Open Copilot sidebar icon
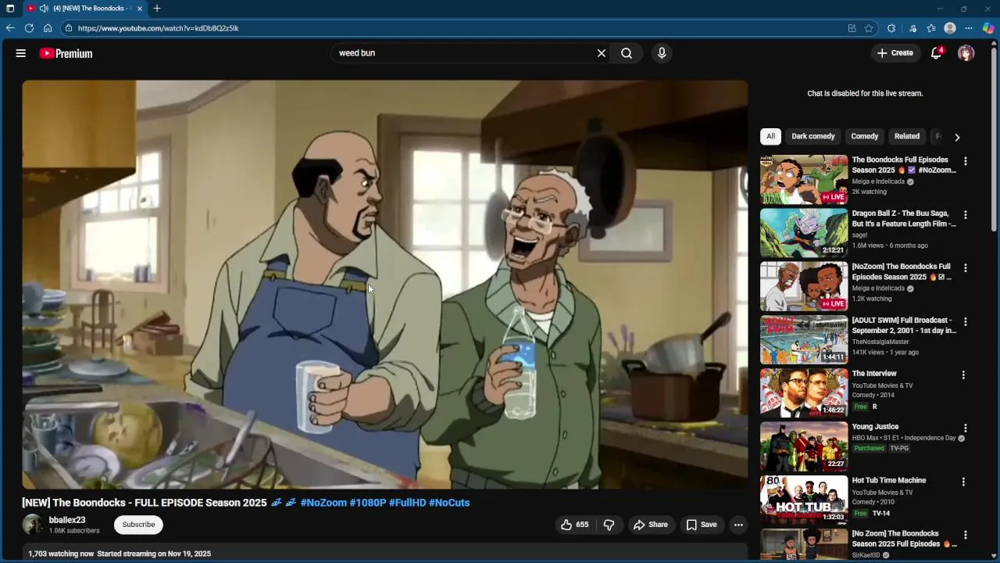Viewport: 1000px width, 563px height. [x=988, y=28]
